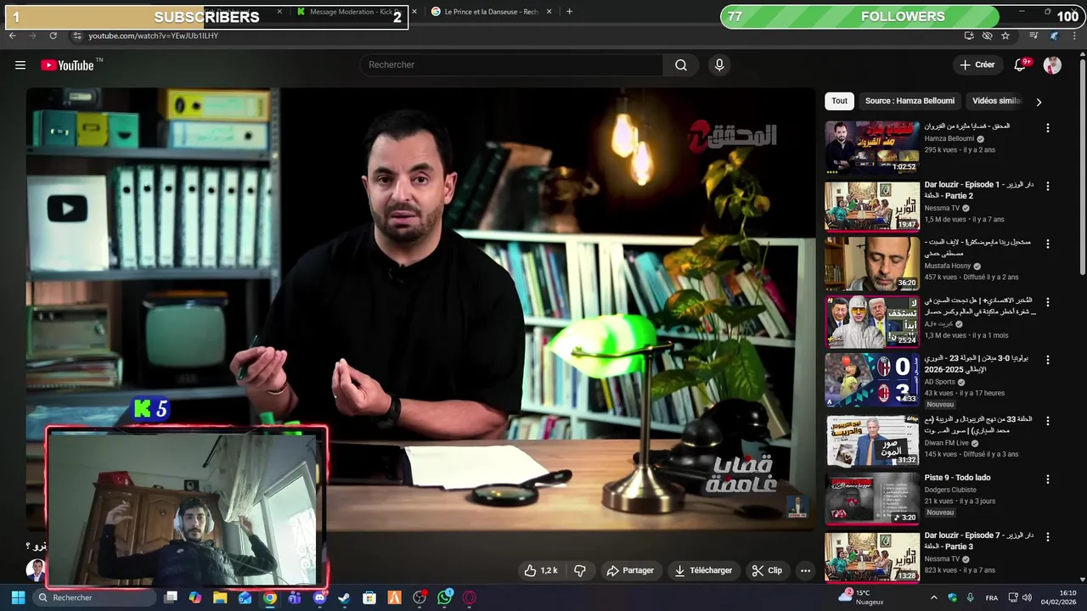Open the AD Sports 0-3 match thumbnail
Image resolution: width=1087 pixels, height=611 pixels.
(x=872, y=380)
